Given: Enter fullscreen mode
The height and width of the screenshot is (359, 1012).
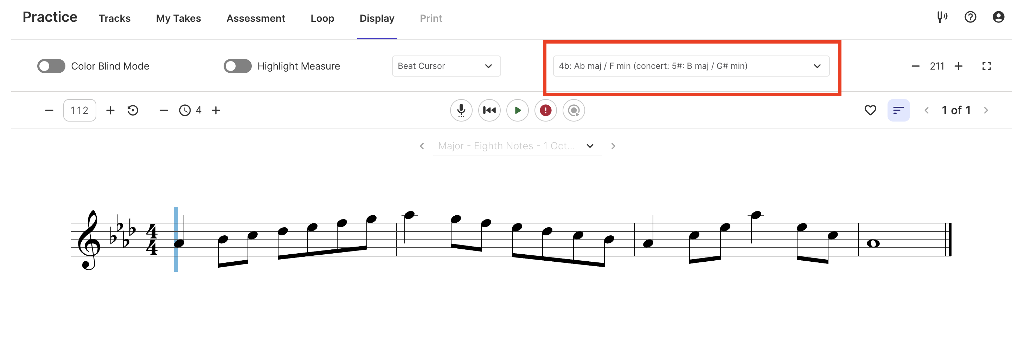Looking at the screenshot, I should coord(986,66).
